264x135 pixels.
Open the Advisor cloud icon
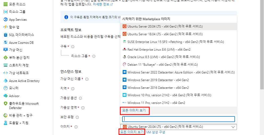[6, 96]
